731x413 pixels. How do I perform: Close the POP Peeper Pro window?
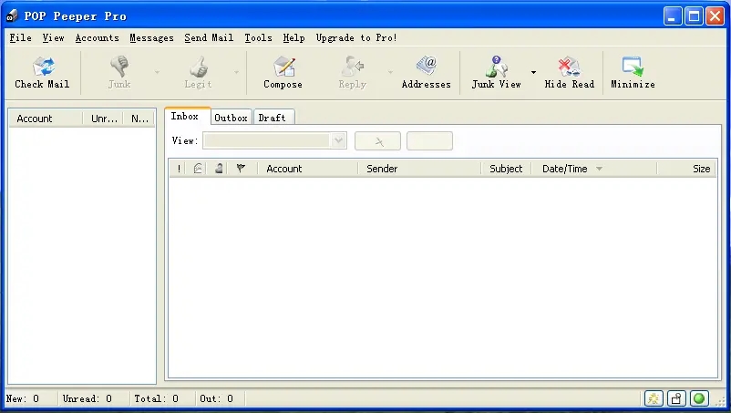tap(715, 16)
